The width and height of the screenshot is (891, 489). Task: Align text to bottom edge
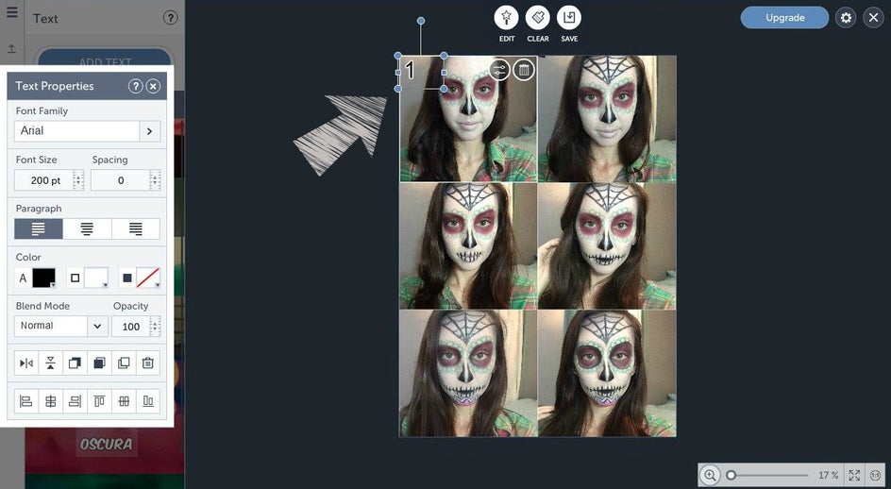pos(148,401)
